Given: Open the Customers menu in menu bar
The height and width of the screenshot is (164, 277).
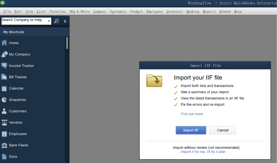Looking at the screenshot, I should click(118, 11).
